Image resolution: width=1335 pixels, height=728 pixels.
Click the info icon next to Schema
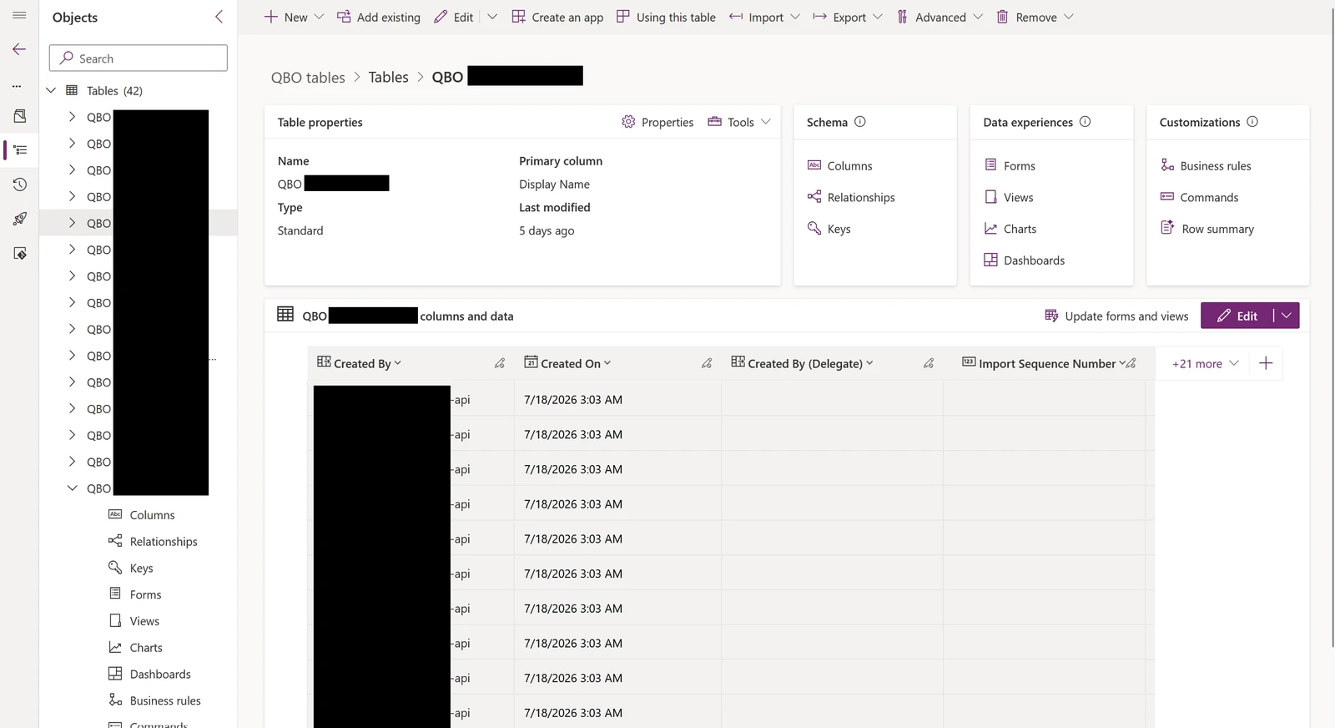click(860, 122)
